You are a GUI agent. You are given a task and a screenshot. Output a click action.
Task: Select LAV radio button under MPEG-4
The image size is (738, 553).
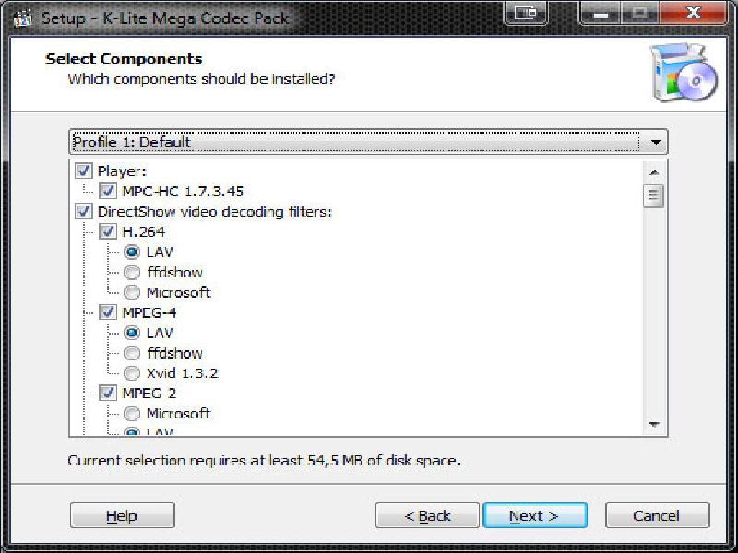132,333
